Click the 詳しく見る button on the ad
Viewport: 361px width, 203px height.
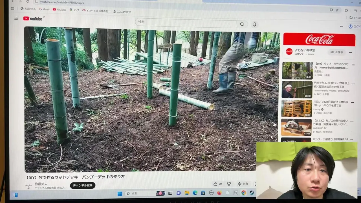[x=337, y=52]
